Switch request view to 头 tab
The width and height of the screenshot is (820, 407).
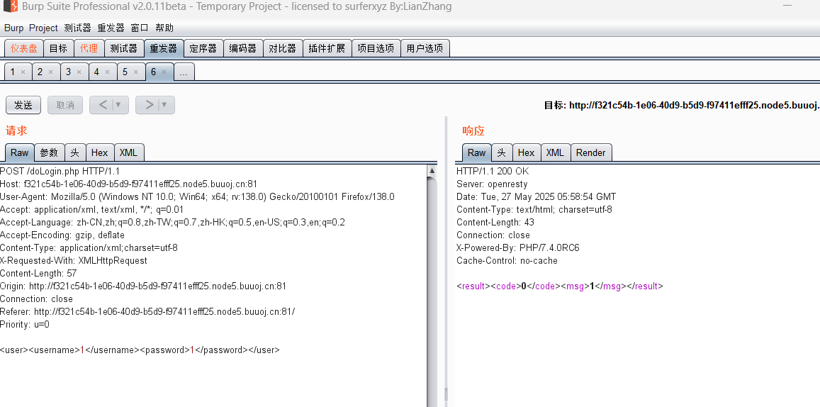(75, 152)
